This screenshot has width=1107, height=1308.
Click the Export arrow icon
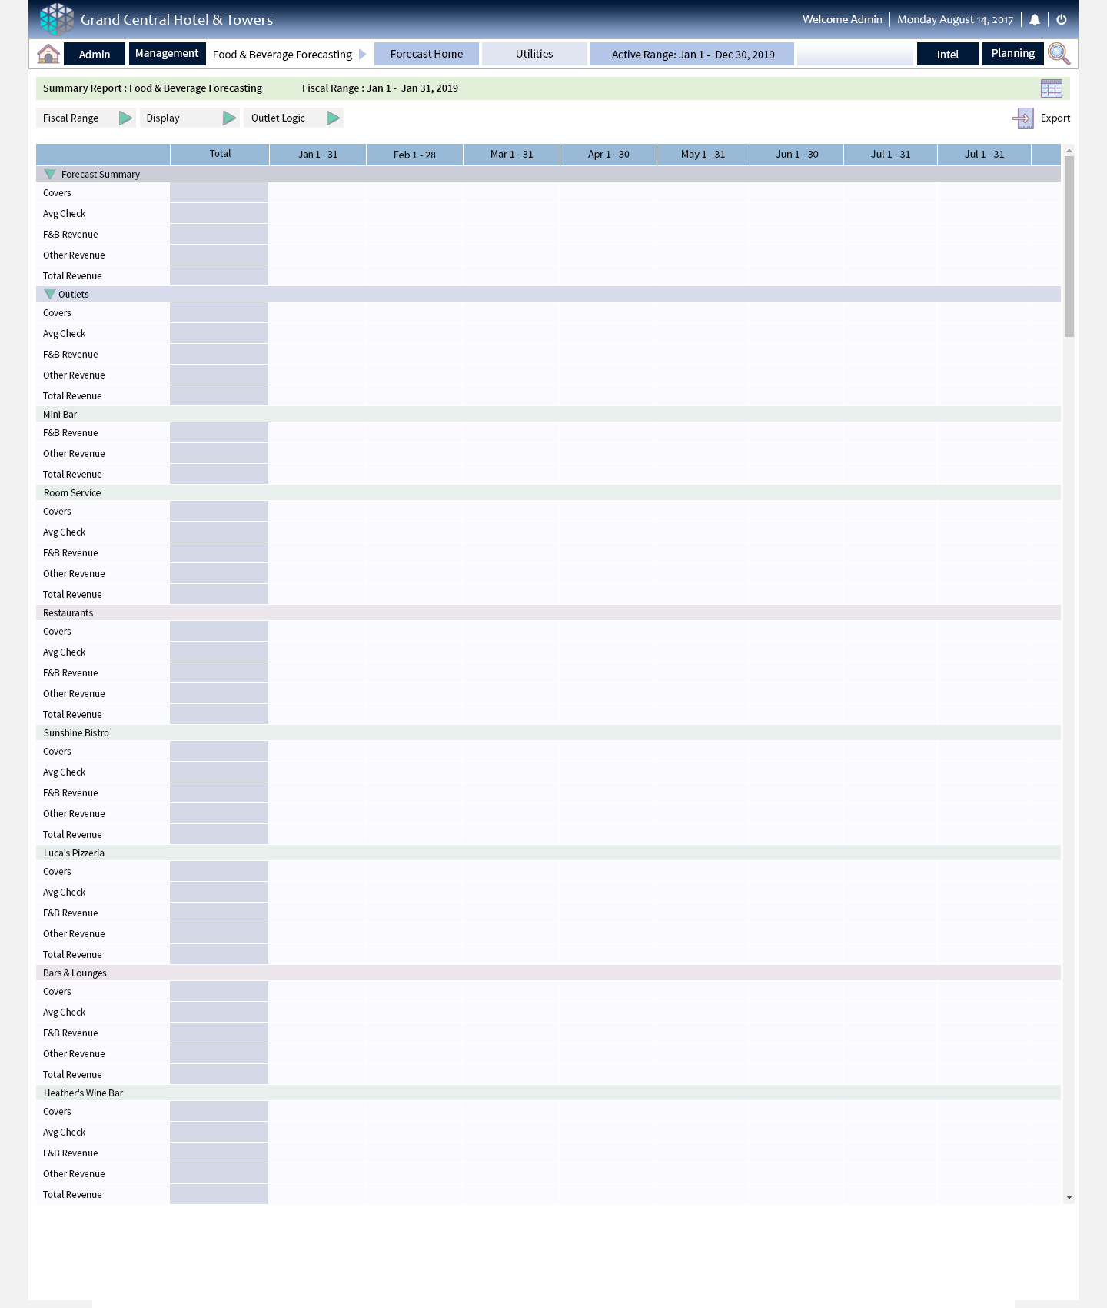pos(1022,118)
